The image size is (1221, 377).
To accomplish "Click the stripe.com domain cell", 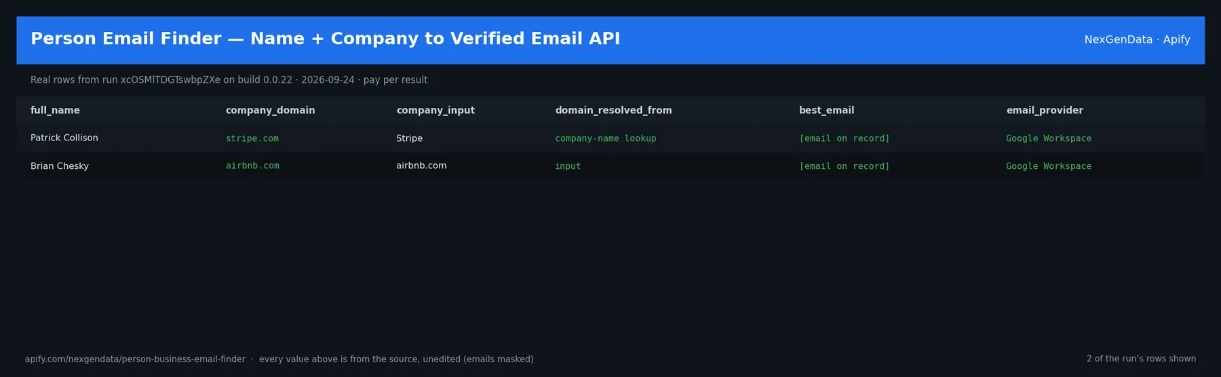I will [252, 138].
